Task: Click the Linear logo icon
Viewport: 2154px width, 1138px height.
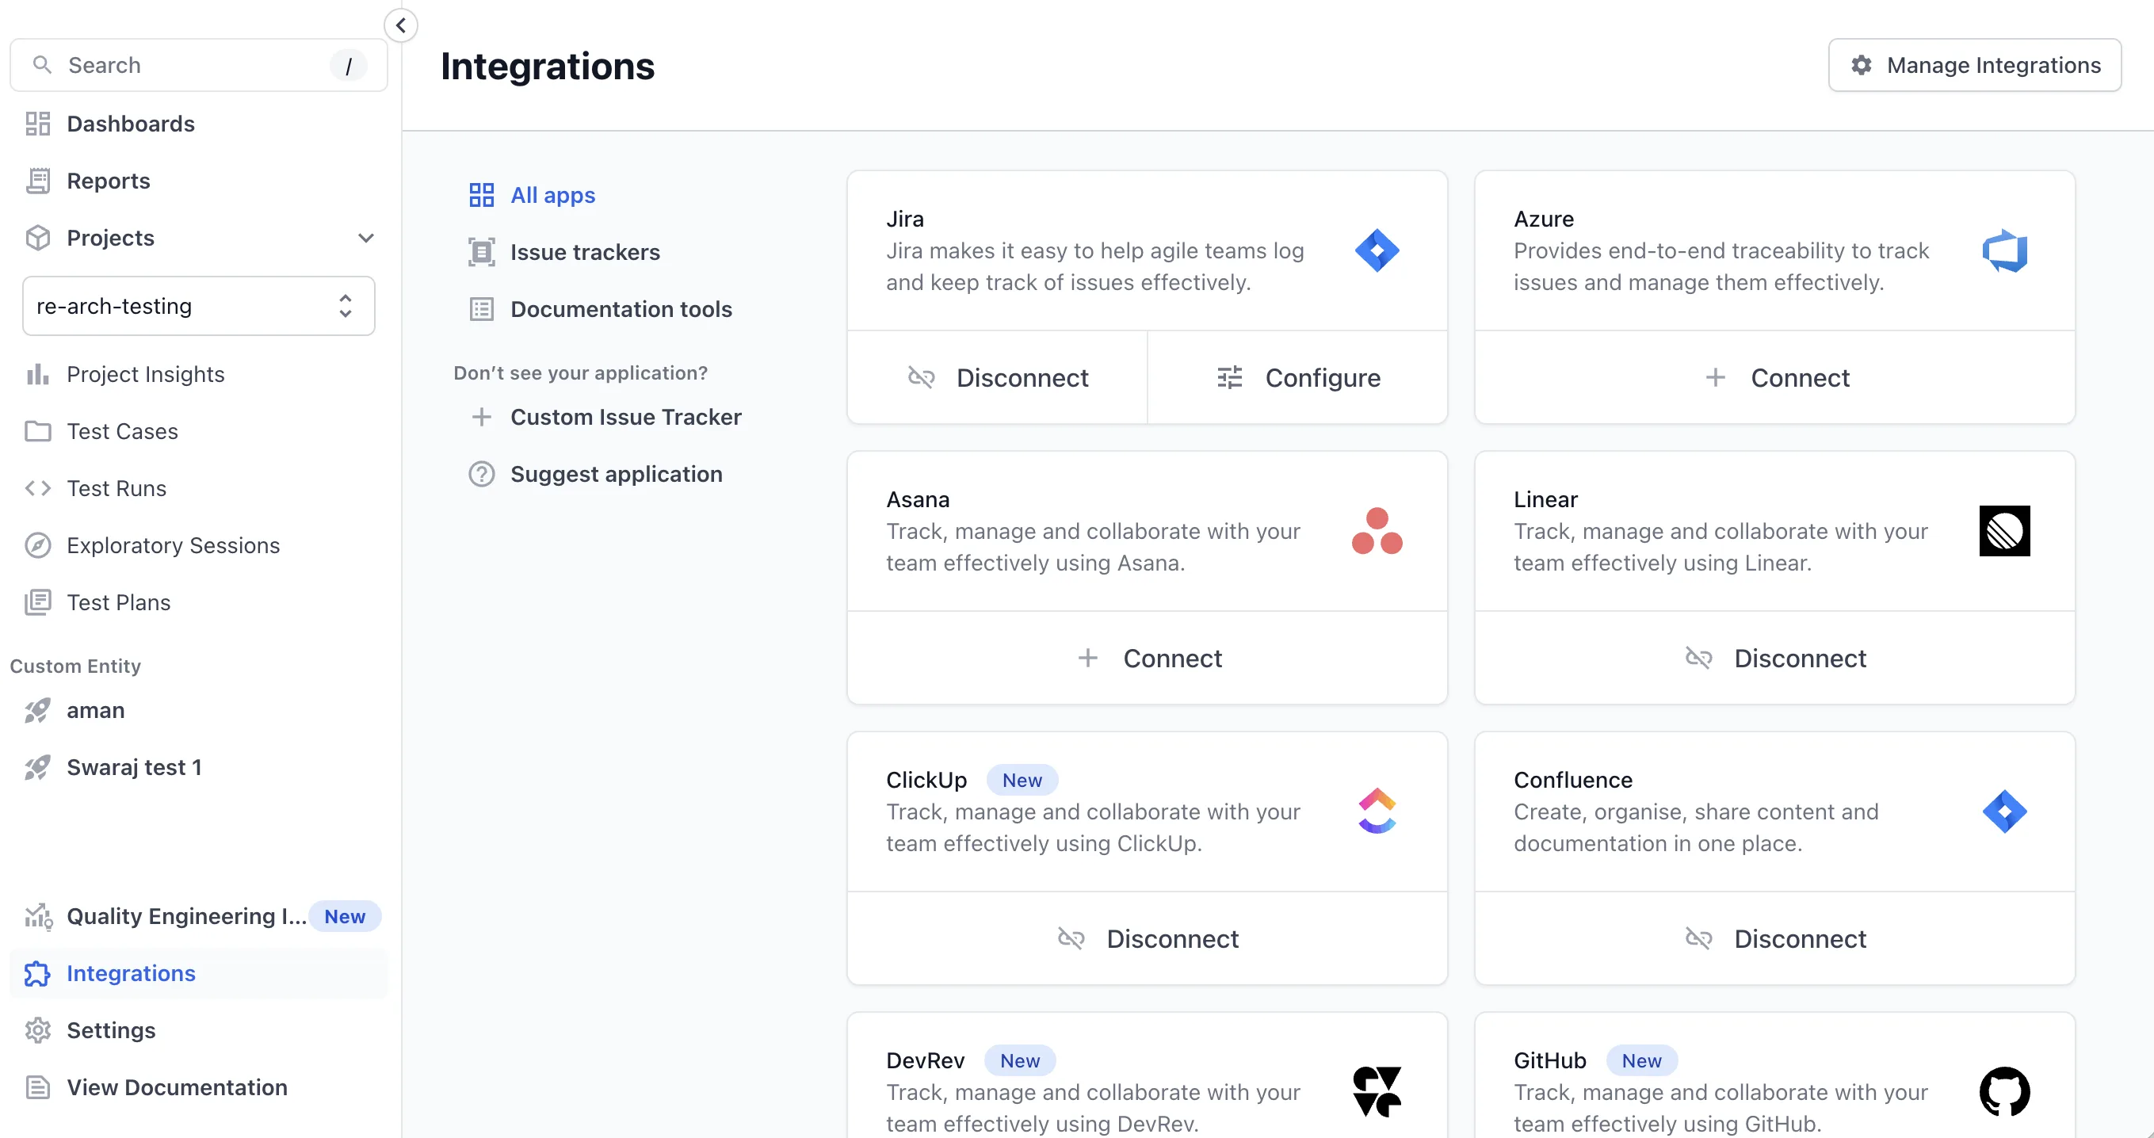Action: 2004,530
